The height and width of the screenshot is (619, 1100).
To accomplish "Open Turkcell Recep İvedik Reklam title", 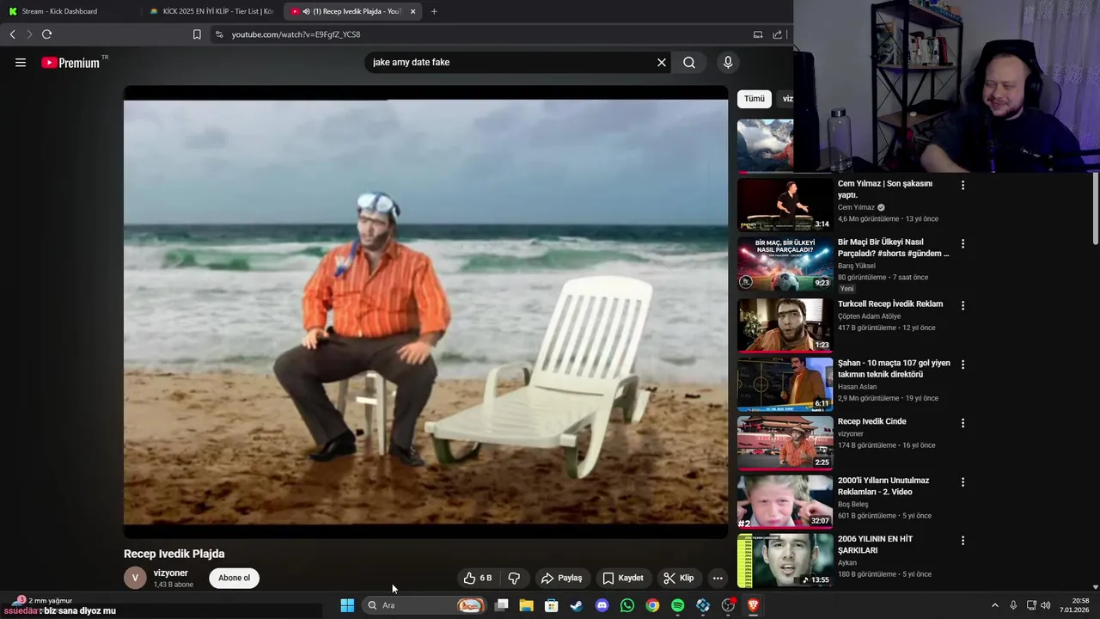I will pyautogui.click(x=890, y=304).
